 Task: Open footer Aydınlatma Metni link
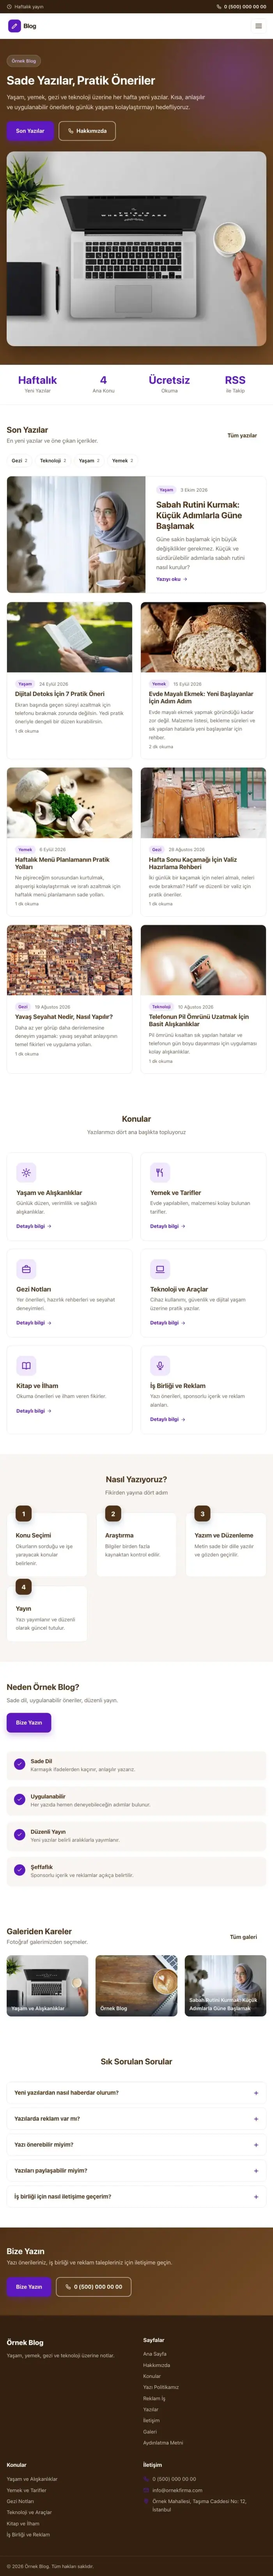click(x=163, y=2443)
